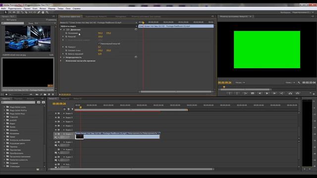Open the Титры menu

[x=60, y=9]
